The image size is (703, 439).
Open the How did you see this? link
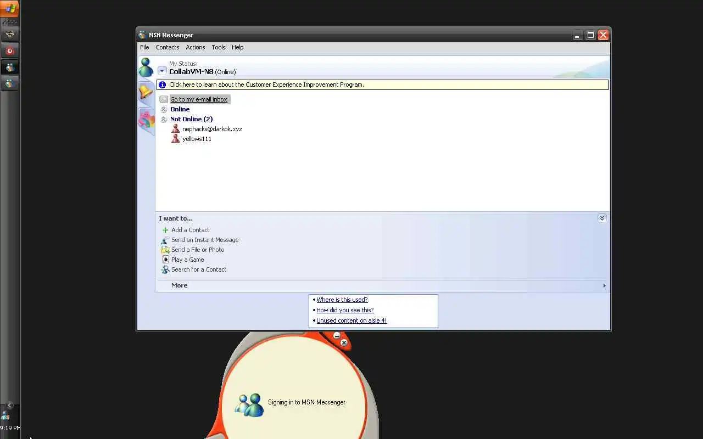click(x=345, y=310)
